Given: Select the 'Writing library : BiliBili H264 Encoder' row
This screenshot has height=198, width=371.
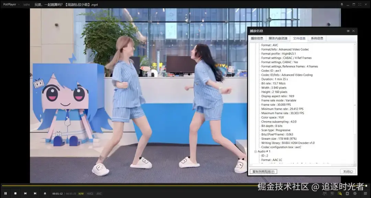Looking at the screenshot, I should pos(288,143).
